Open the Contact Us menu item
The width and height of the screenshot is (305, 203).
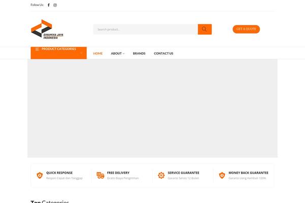point(164,53)
